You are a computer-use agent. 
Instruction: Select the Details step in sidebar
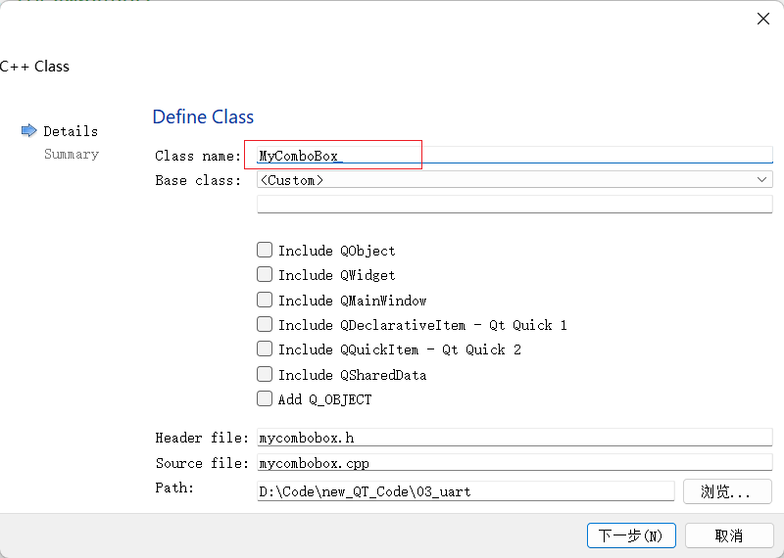pyautogui.click(x=71, y=131)
